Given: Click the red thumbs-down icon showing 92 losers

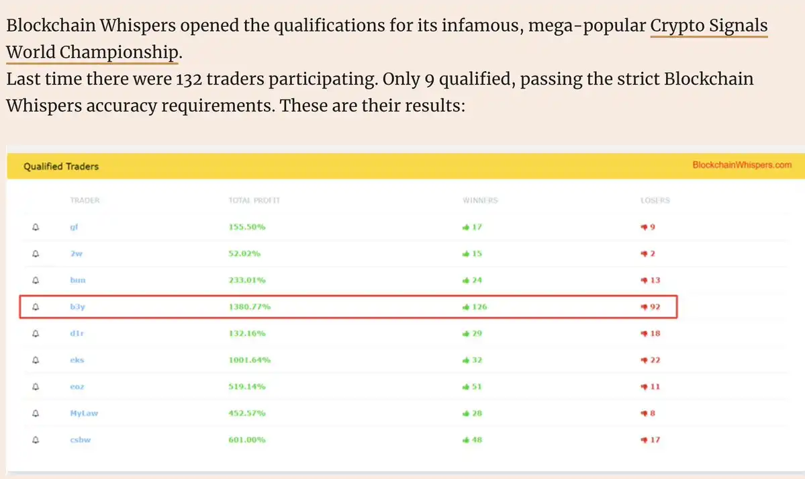Looking at the screenshot, I should (x=644, y=307).
